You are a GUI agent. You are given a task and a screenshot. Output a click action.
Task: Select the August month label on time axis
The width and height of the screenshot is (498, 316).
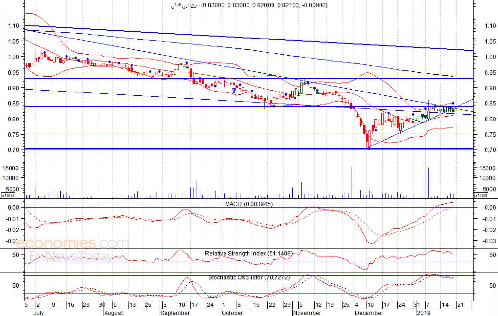click(x=113, y=313)
